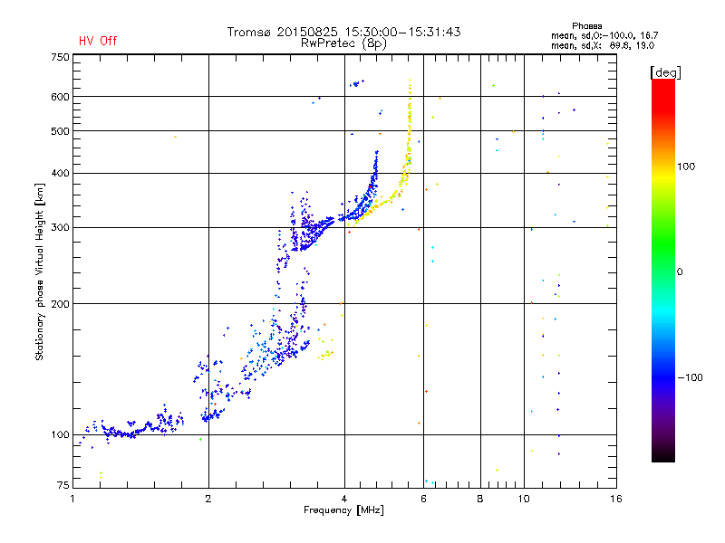Screen dimensions: 725x543
Task: Click the '200' height axis label
Action: [60, 304]
